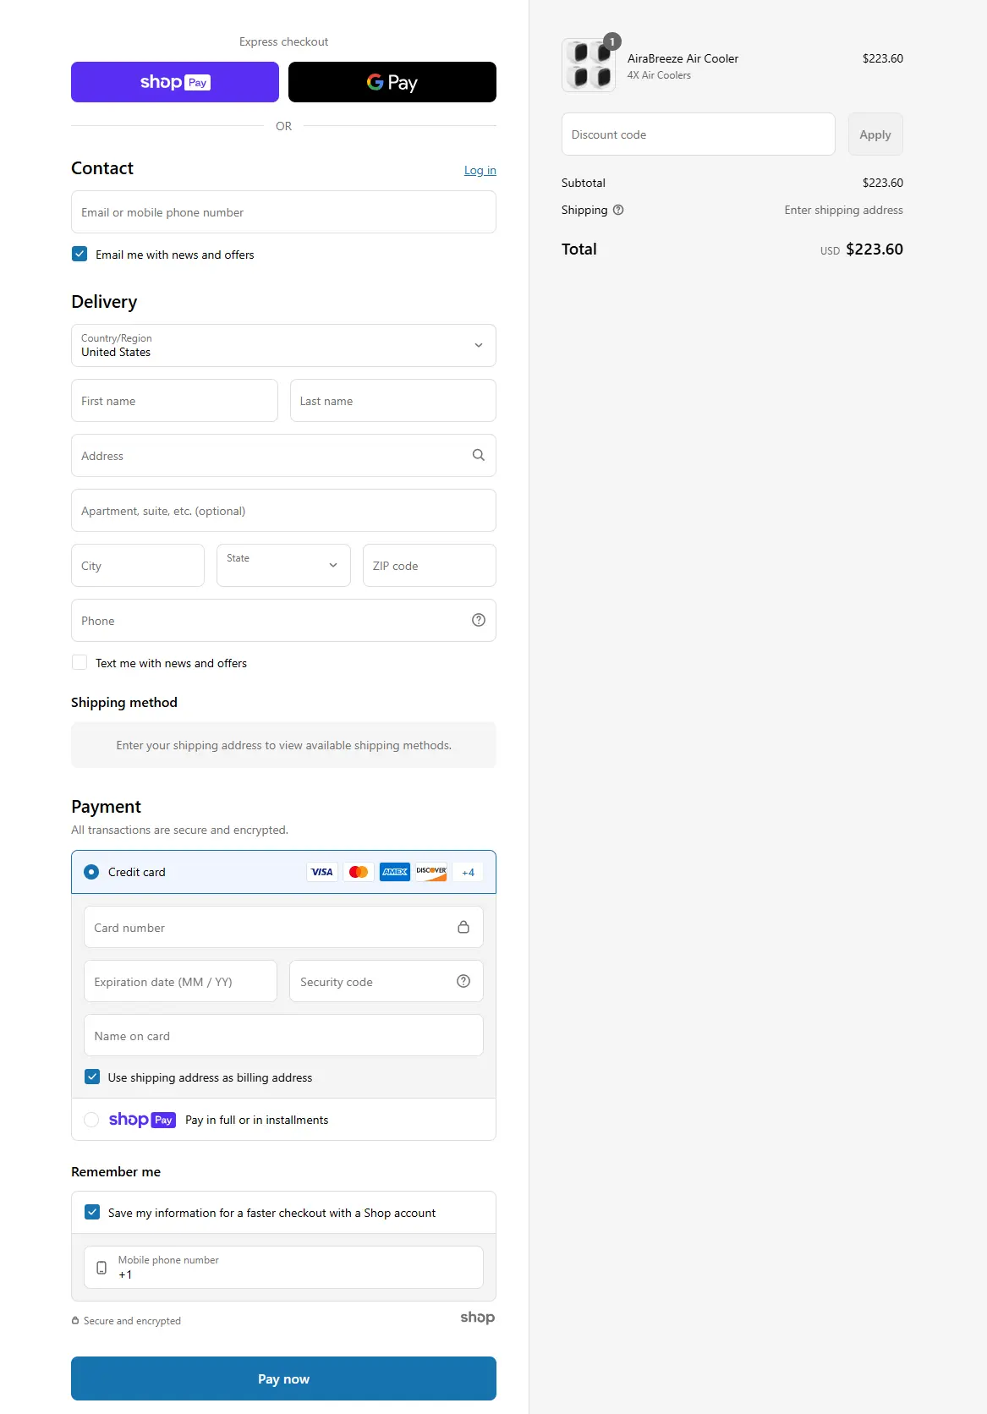The width and height of the screenshot is (987, 1414).
Task: Focus the Phone field
Action: (x=283, y=621)
